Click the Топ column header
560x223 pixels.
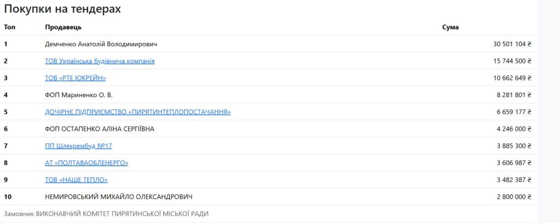point(9,27)
